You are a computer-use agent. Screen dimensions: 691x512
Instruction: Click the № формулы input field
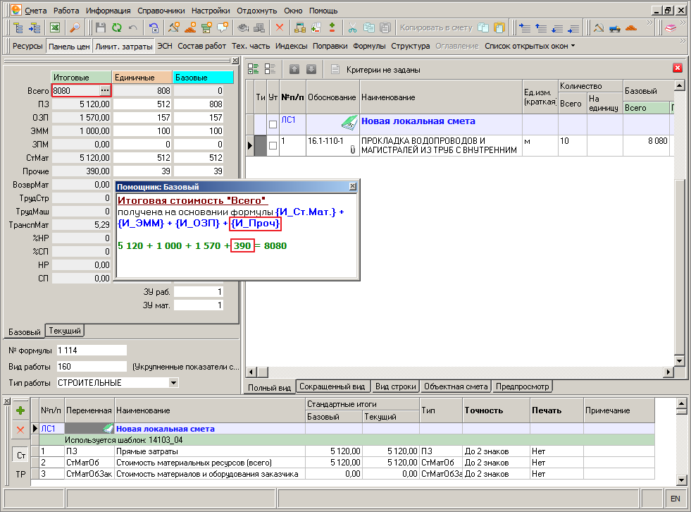tap(92, 351)
